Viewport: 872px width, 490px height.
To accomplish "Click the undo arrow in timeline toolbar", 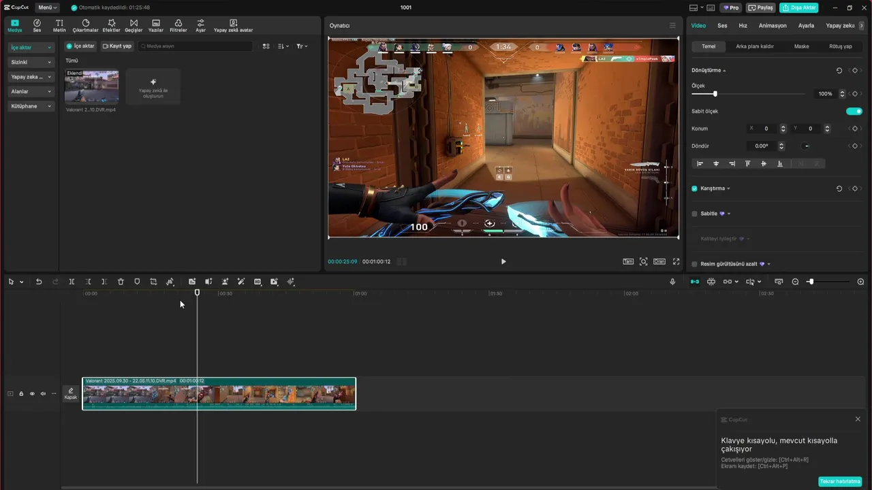I will (x=39, y=282).
